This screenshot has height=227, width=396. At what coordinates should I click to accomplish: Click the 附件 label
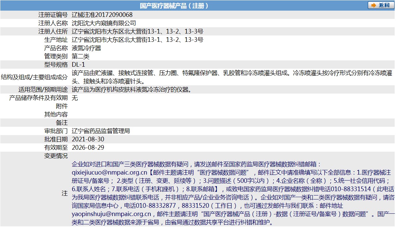coord(62,106)
